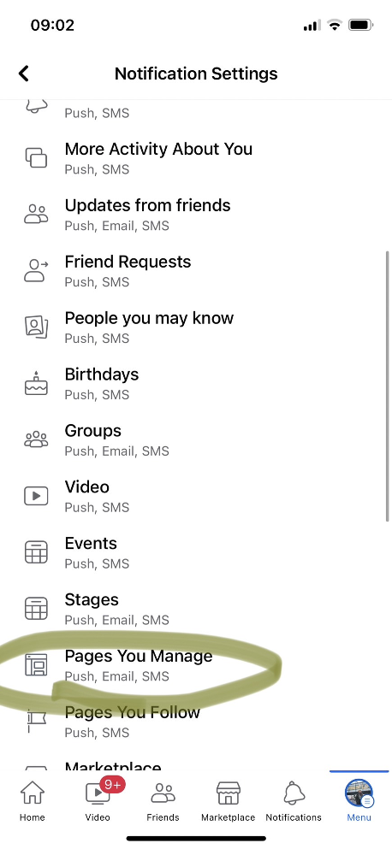Tap 'Push, Email, SMS' under Stages
392x849 pixels.
point(116,620)
